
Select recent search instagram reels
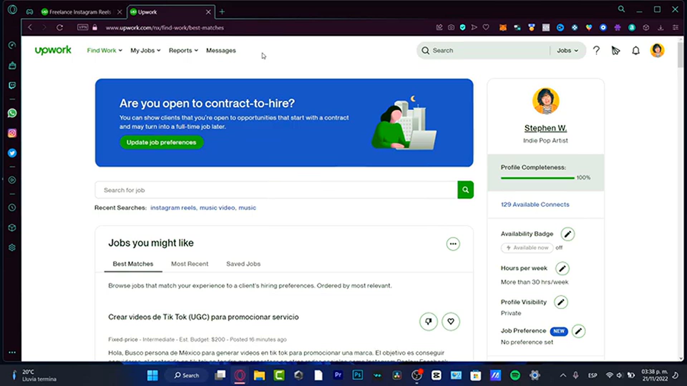[x=174, y=208]
